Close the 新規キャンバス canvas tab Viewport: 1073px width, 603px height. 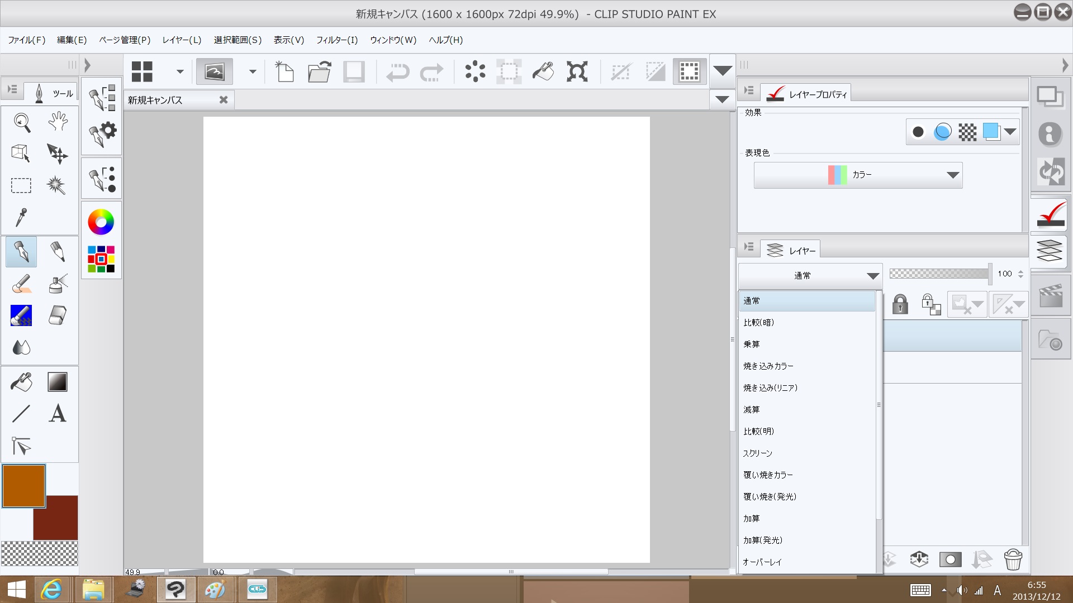tap(224, 100)
